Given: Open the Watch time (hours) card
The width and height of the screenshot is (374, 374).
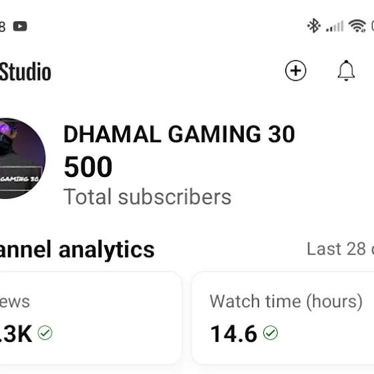Looking at the screenshot, I should coord(283,318).
